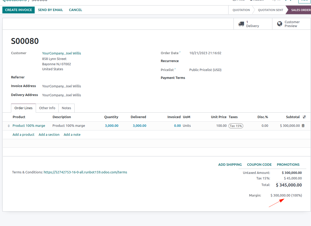The width and height of the screenshot is (311, 226).
Task: Click the Unit Price column header
Action: [219, 117]
